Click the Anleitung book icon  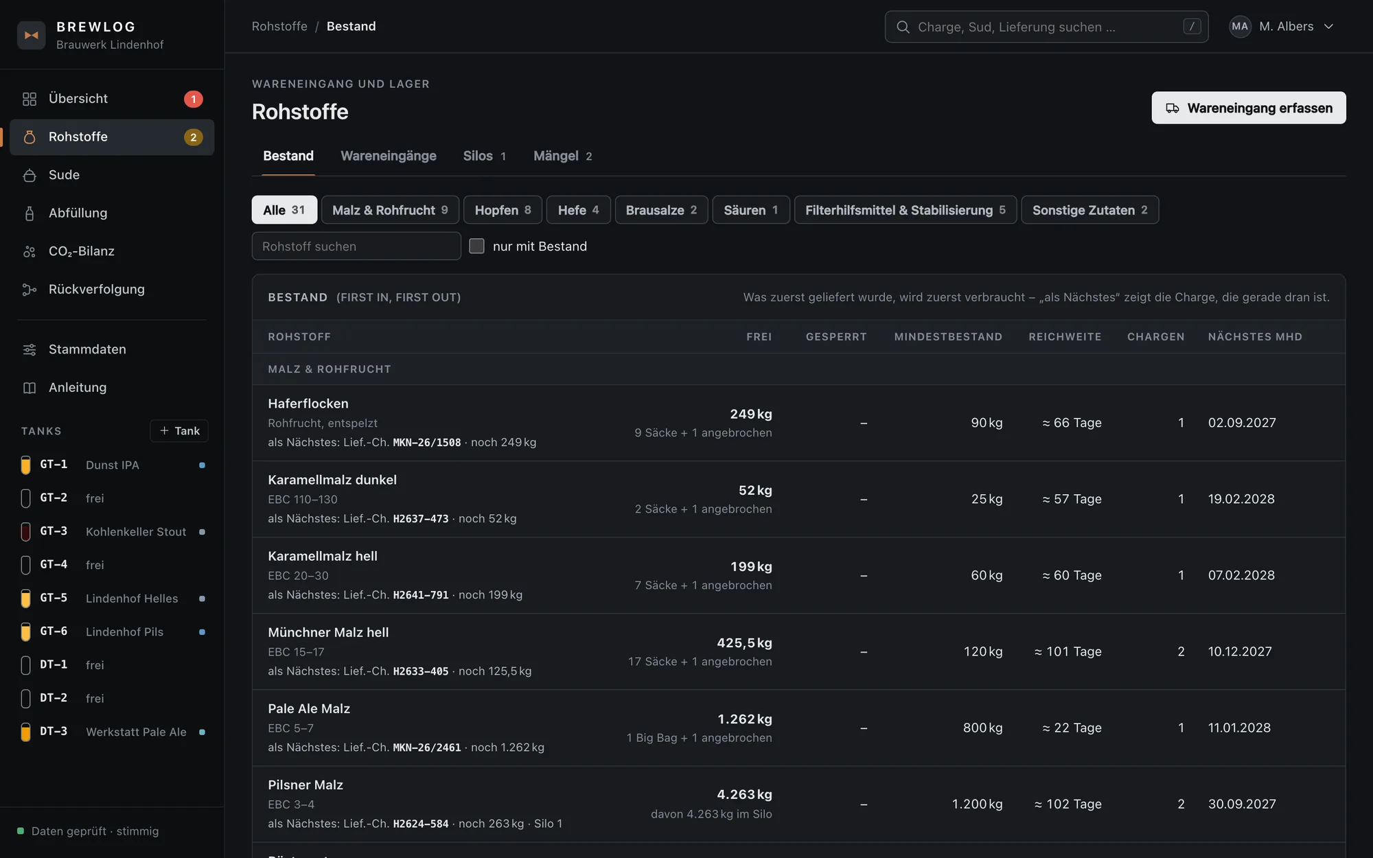pyautogui.click(x=29, y=388)
